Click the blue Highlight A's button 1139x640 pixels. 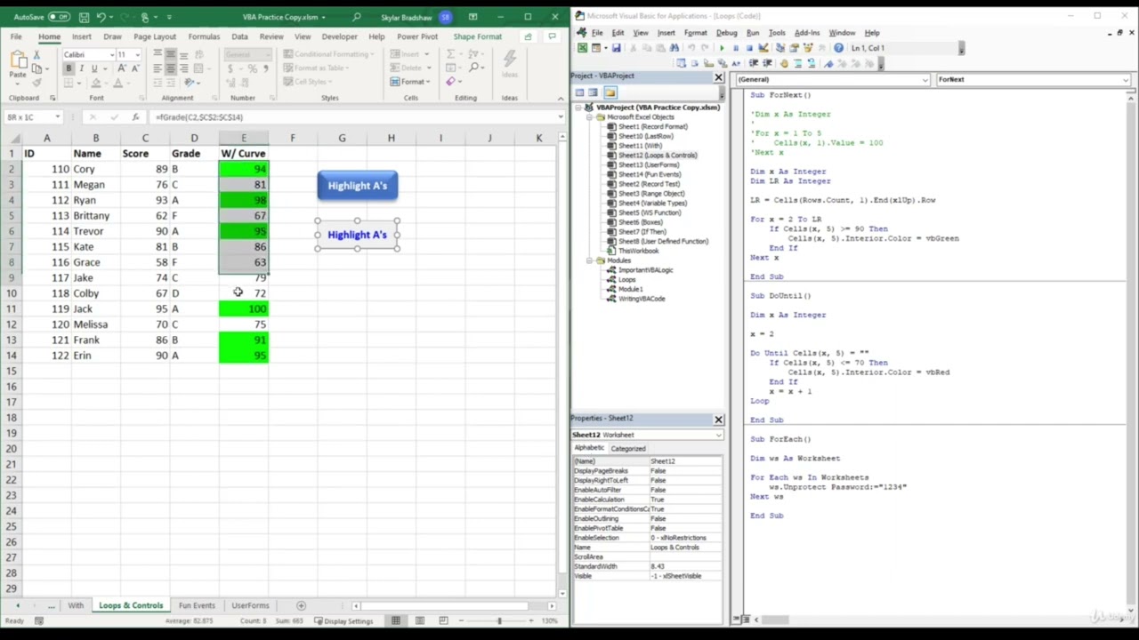click(x=358, y=186)
